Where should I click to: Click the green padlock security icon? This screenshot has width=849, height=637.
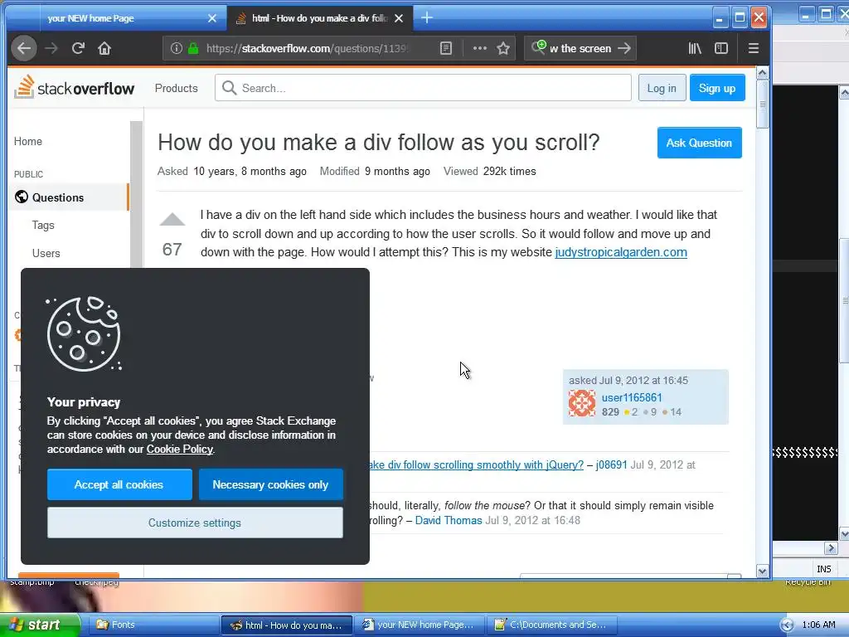pyautogui.click(x=193, y=48)
